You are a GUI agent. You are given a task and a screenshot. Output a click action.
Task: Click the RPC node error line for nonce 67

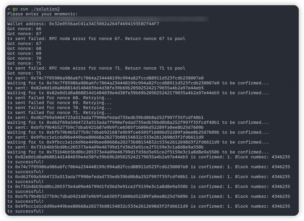pyautogui.click(x=96, y=39)
